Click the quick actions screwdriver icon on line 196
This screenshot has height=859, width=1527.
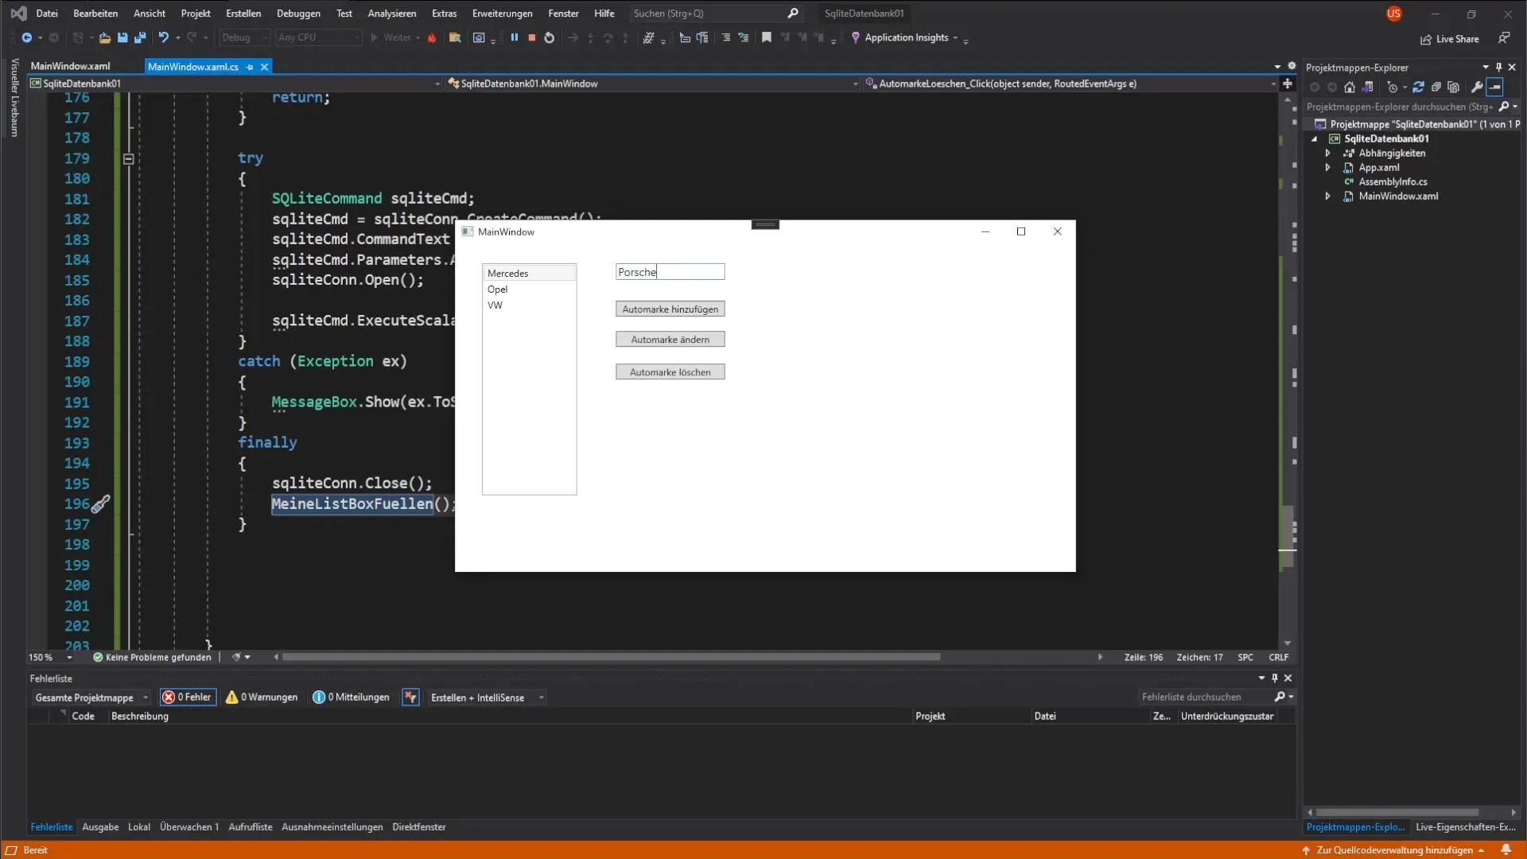[x=100, y=504]
